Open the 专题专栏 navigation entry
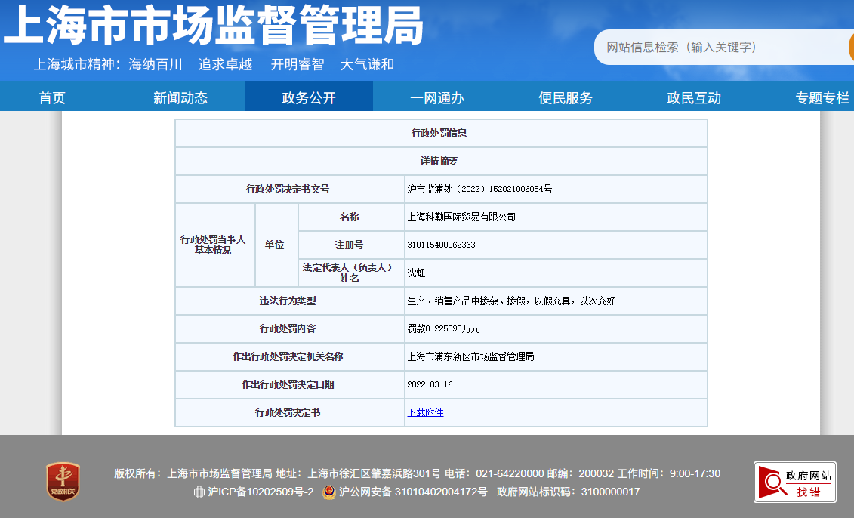854x518 pixels. [x=821, y=97]
